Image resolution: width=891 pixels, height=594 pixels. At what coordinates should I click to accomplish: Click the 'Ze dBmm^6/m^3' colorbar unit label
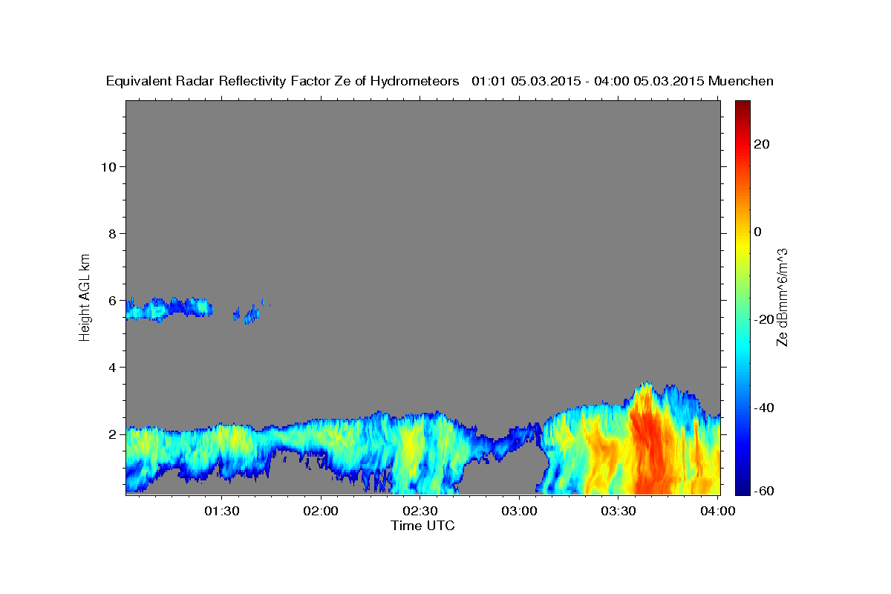(x=782, y=297)
